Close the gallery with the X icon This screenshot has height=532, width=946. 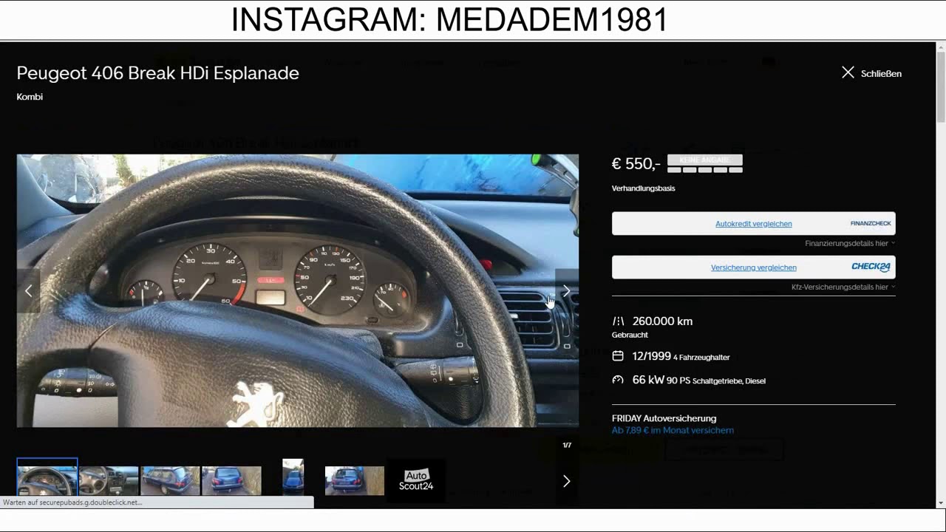click(x=848, y=72)
